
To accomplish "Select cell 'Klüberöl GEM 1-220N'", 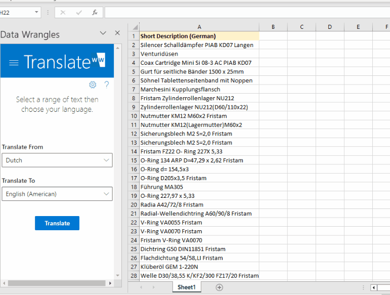I will pyautogui.click(x=199, y=267).
